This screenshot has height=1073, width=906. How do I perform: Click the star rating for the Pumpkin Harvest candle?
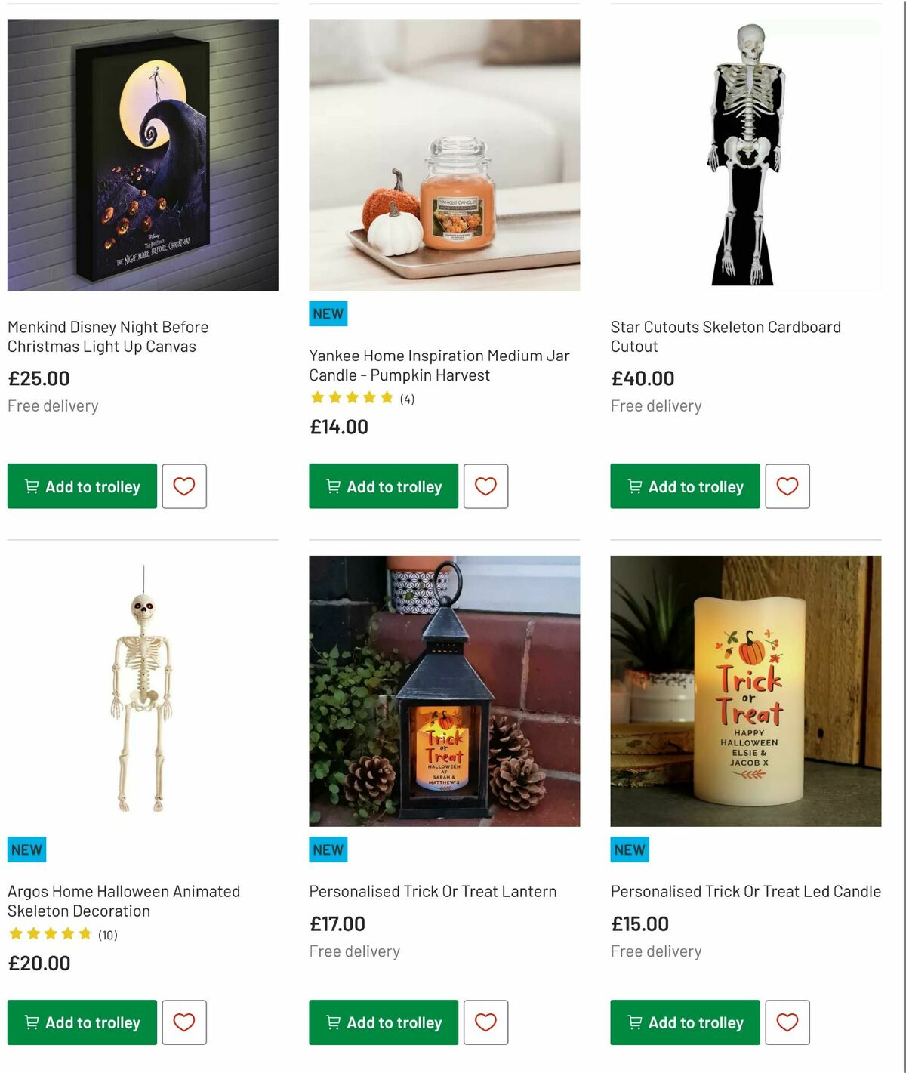353,396
